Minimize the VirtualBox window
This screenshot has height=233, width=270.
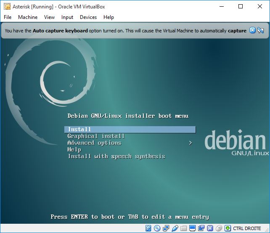222,7
